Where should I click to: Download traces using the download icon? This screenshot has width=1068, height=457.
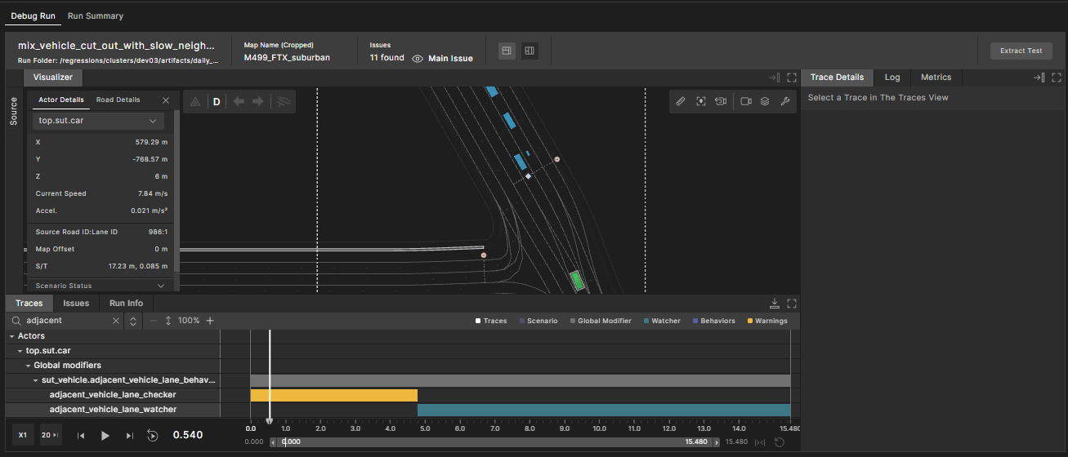775,303
